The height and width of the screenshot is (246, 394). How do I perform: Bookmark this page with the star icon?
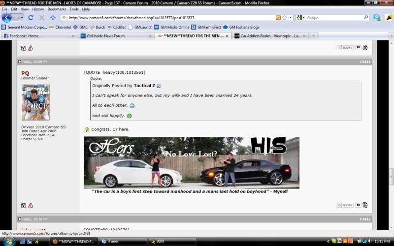coord(285,18)
